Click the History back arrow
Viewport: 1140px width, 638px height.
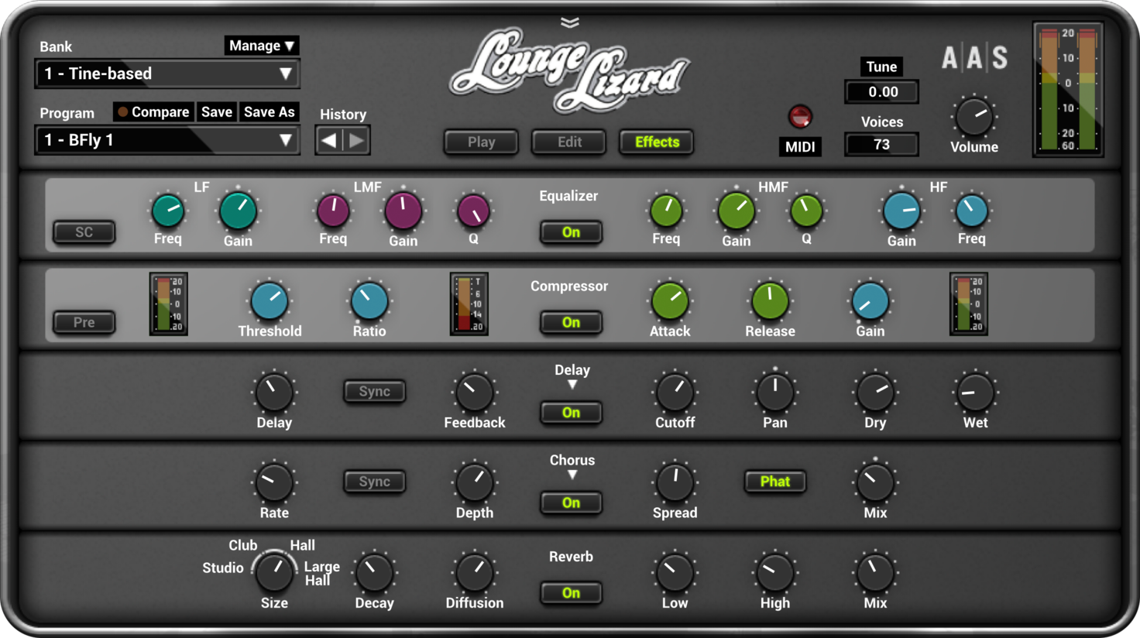[x=329, y=140]
